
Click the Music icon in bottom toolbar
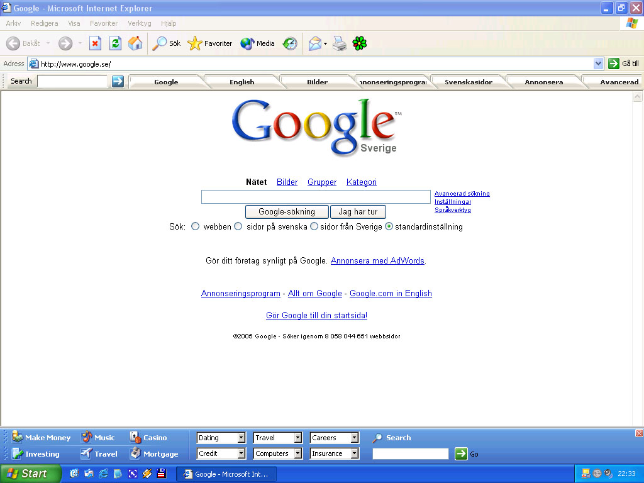[87, 437]
